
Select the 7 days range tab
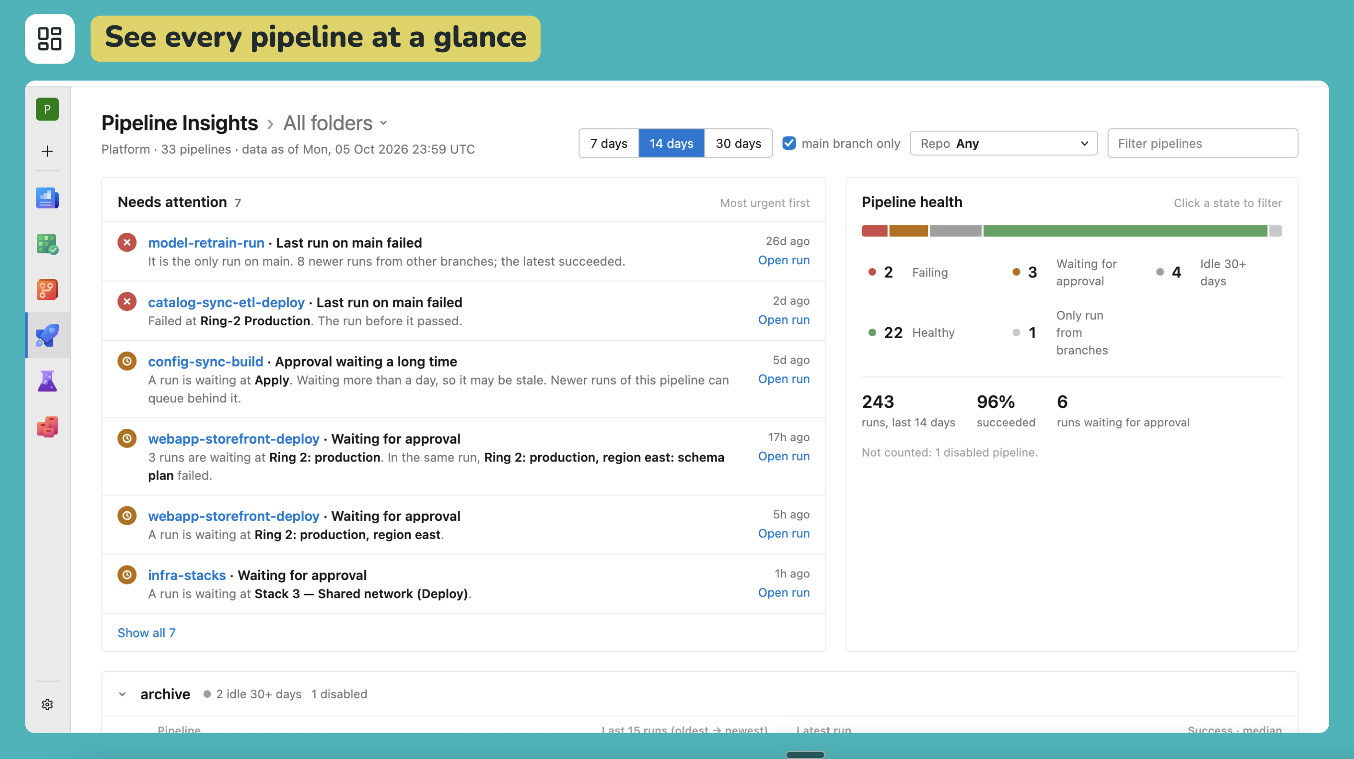coord(609,143)
